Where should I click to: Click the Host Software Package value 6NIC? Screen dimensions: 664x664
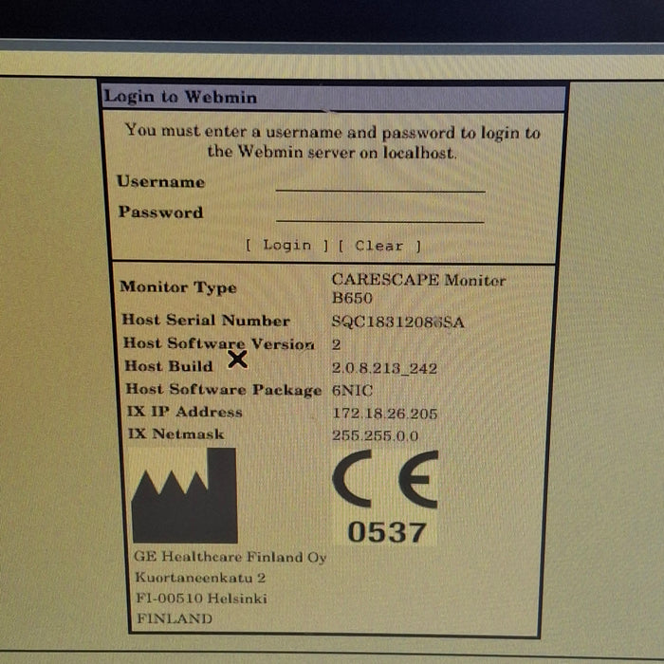coord(352,390)
